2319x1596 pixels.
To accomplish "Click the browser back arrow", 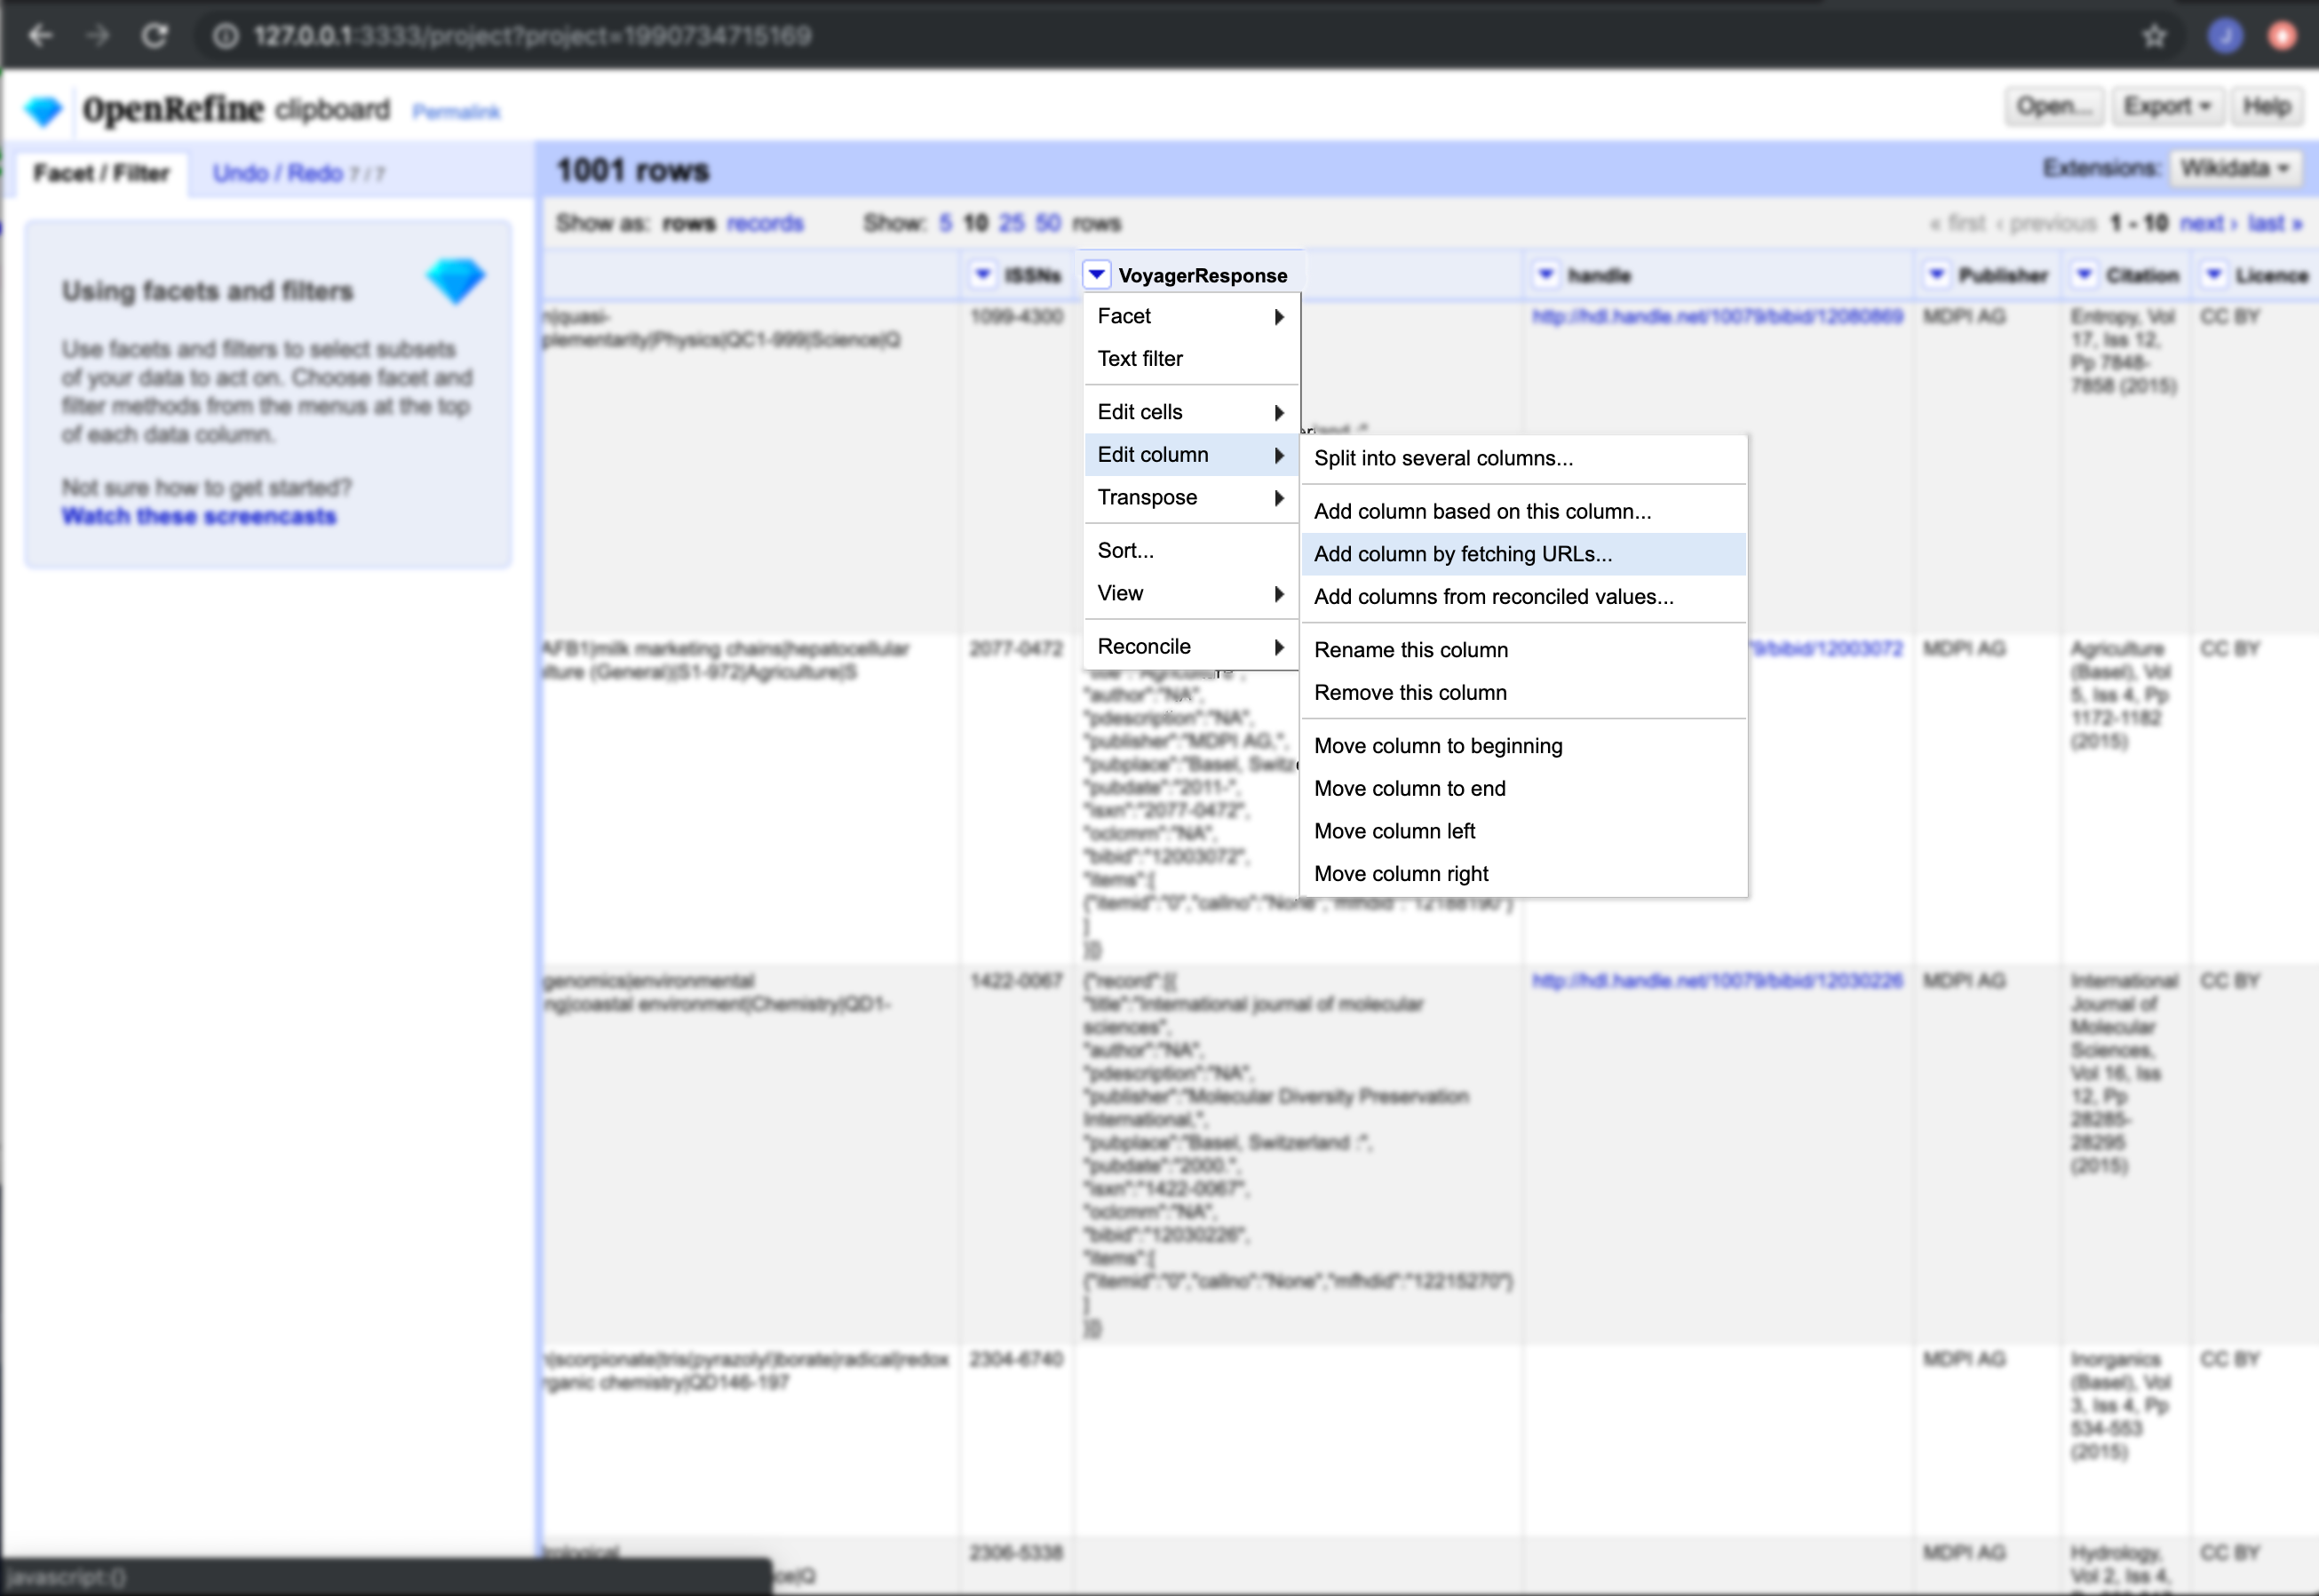I will coord(40,36).
